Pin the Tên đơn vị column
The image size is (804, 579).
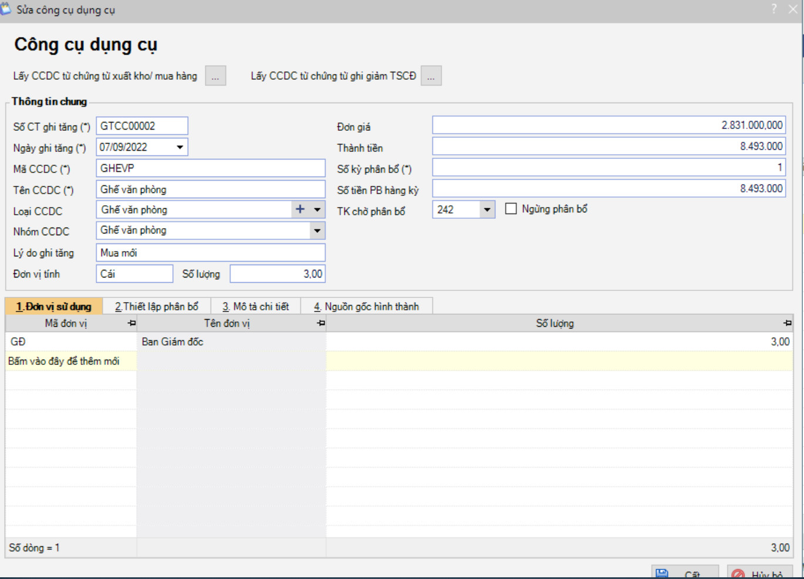[x=321, y=323]
